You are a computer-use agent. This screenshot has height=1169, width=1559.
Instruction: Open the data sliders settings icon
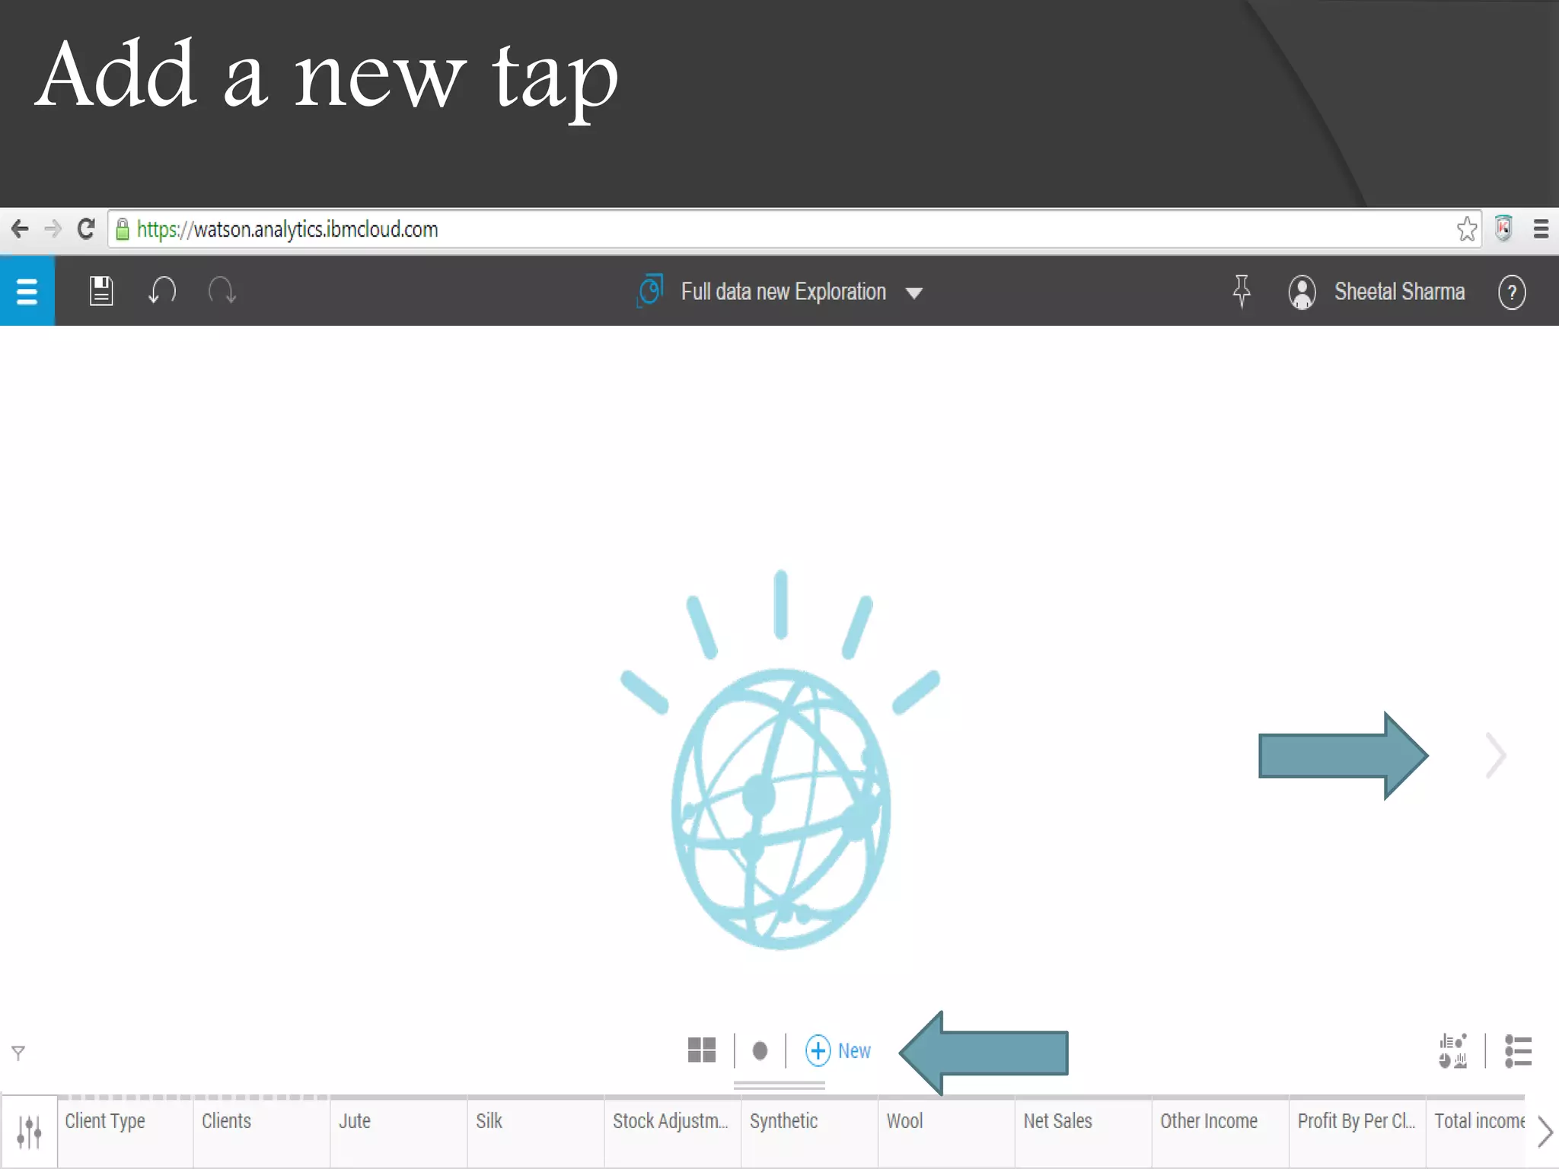29,1132
